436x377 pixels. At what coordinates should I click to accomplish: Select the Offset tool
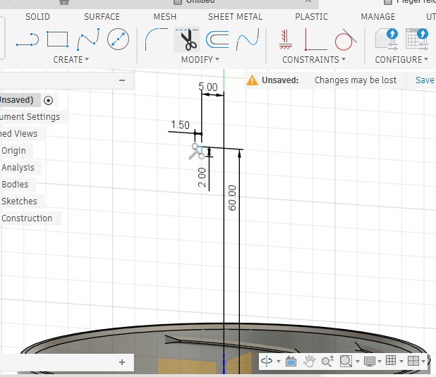pyautogui.click(x=217, y=39)
